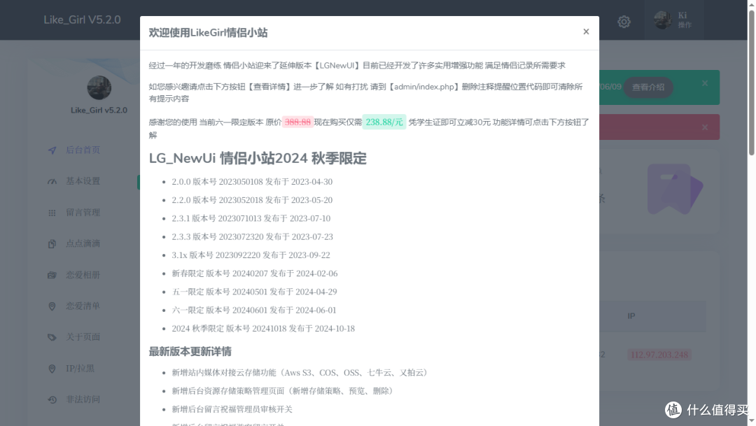Click the Ki user avatar in header

point(662,20)
